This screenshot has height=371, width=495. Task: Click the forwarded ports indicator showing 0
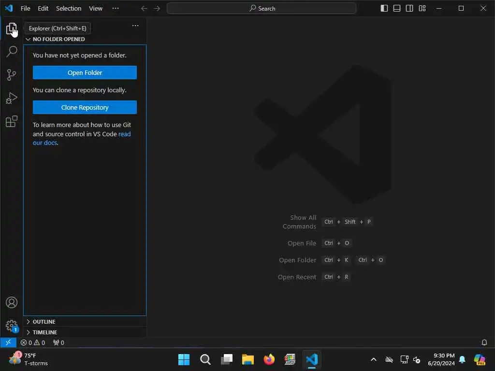(58, 342)
